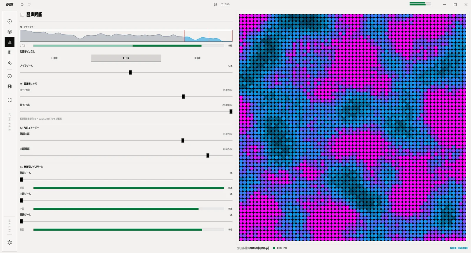Select the L + R channel option
The height and width of the screenshot is (253, 471).
[x=126, y=58]
